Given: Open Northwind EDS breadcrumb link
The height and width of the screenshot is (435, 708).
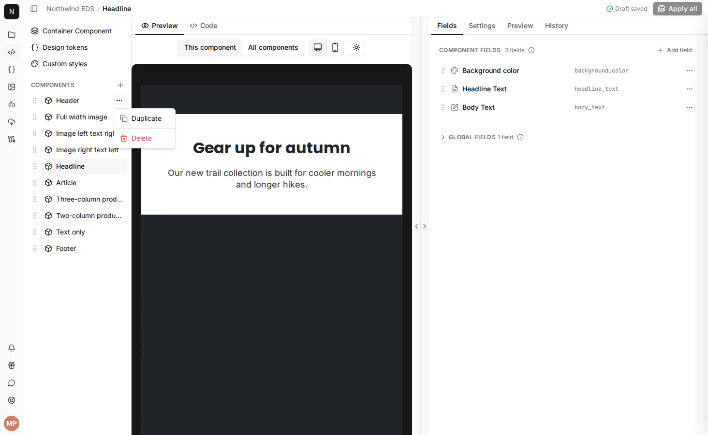Looking at the screenshot, I should [x=70, y=9].
